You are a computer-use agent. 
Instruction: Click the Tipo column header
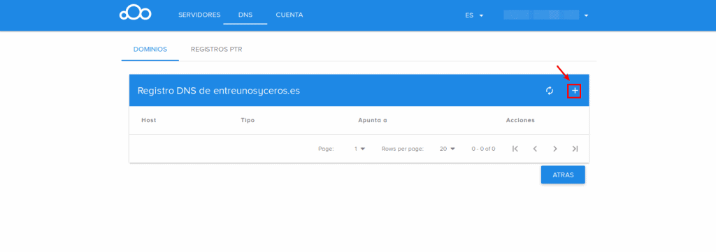click(x=248, y=120)
